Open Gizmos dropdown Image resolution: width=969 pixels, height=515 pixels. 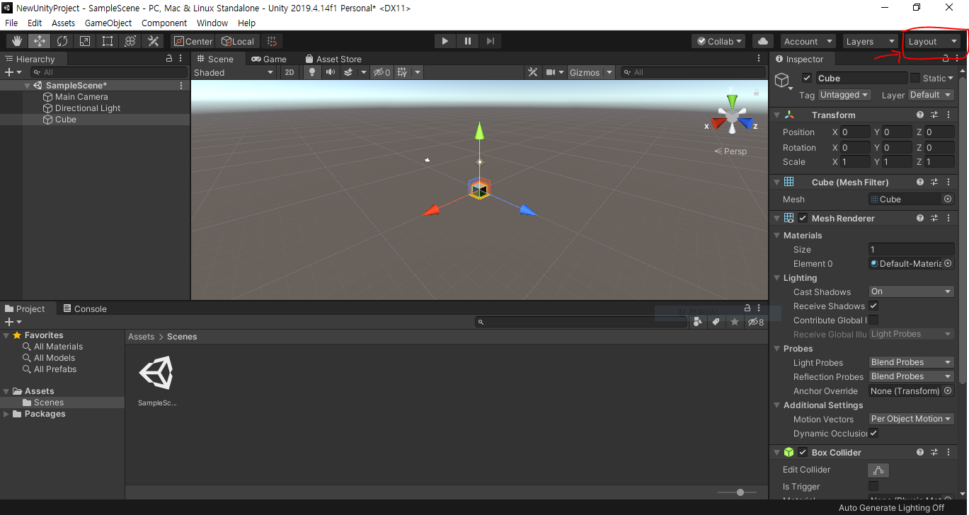click(x=592, y=72)
